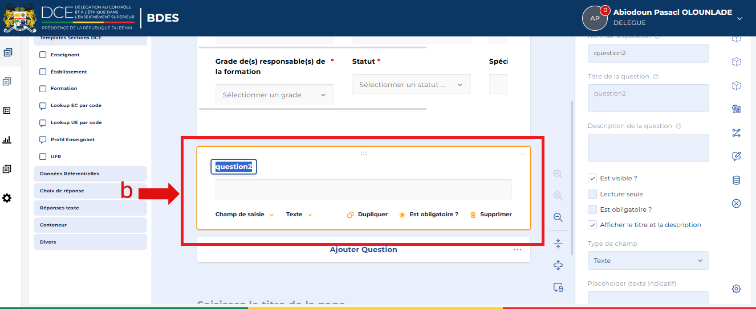Click the DCE logo in header
Screen dimensions: 756x309
(70, 18)
